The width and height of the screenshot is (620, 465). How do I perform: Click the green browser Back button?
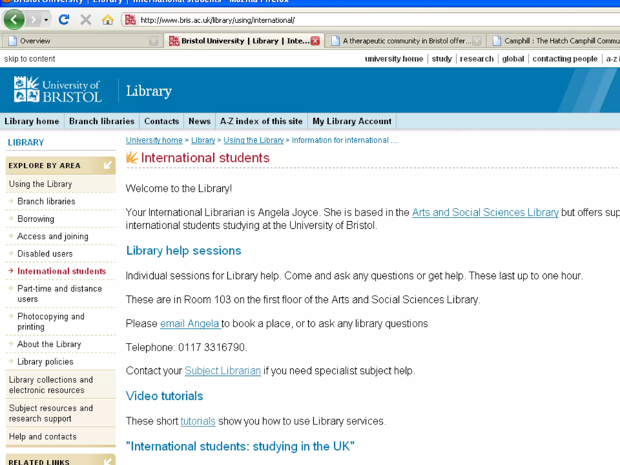point(14,20)
